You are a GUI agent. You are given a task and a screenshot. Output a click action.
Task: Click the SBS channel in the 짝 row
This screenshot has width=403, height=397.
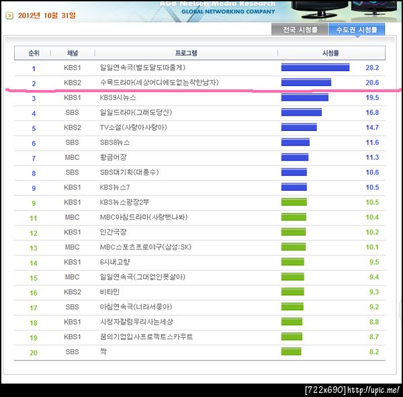(x=73, y=351)
